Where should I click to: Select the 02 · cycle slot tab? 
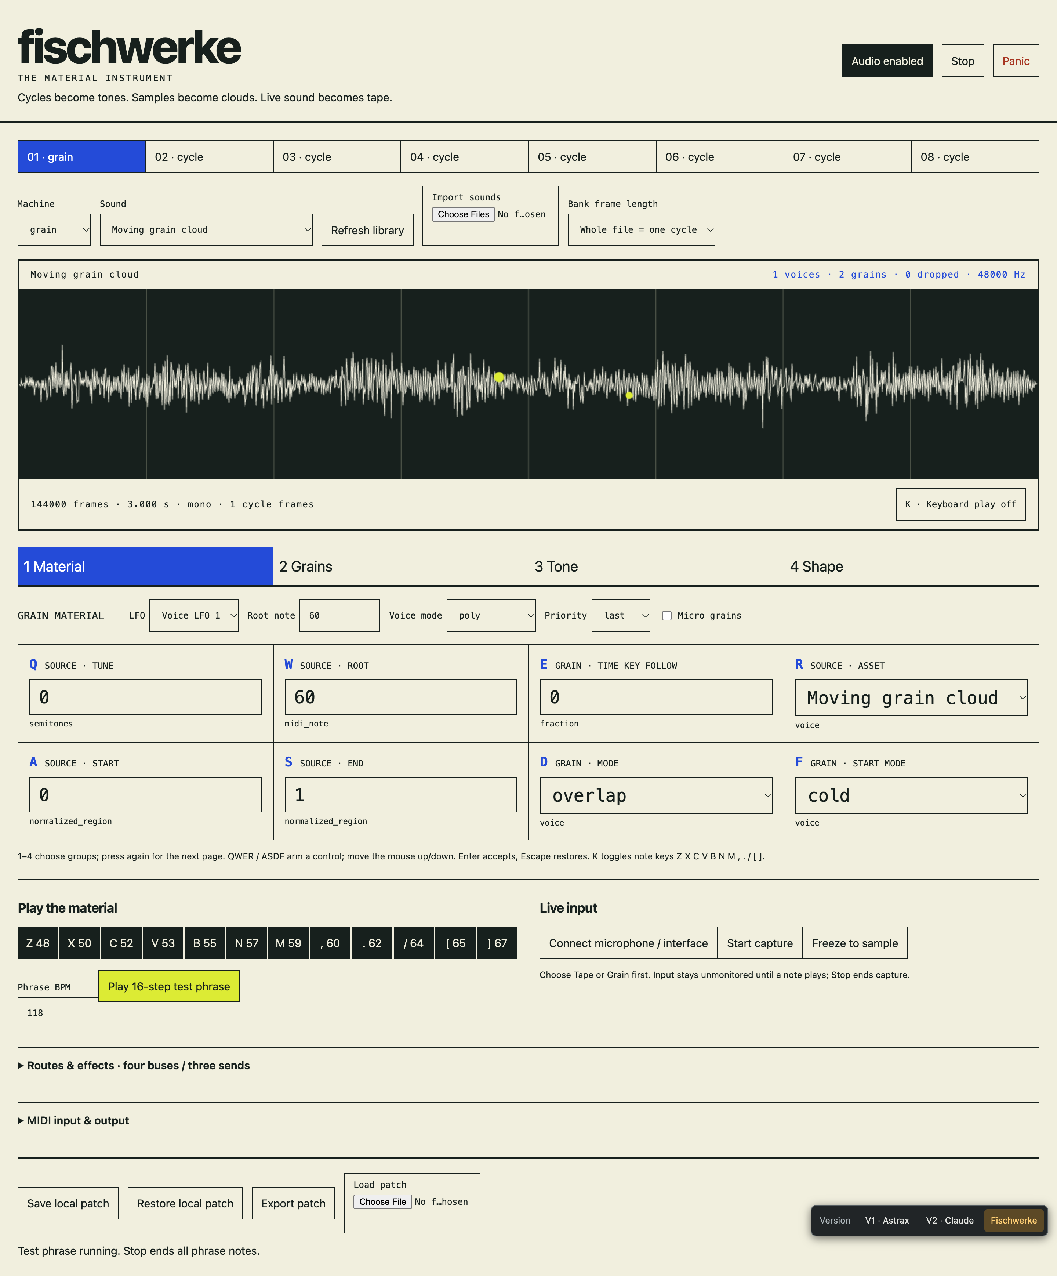pyautogui.click(x=210, y=157)
